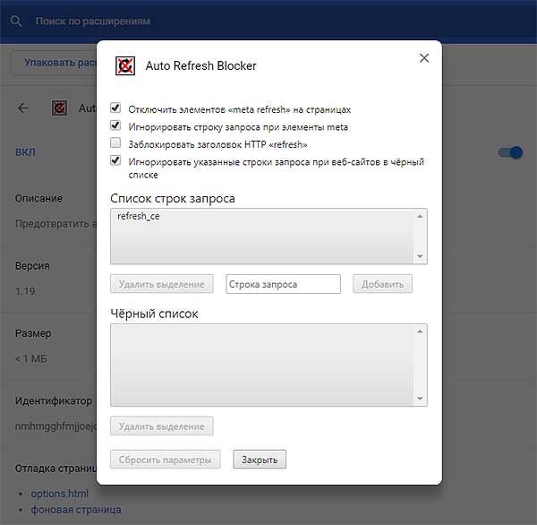Click 'Сбросить параметры' button
The height and width of the screenshot is (525, 537).
coord(165,460)
